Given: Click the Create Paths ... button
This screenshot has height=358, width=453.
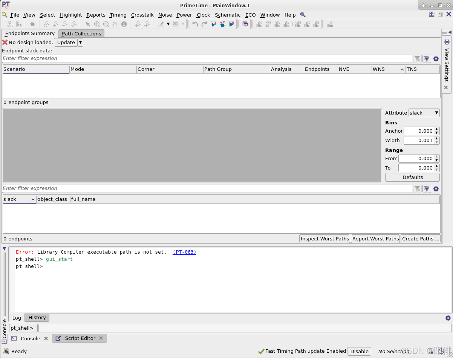Looking at the screenshot, I should [x=421, y=239].
